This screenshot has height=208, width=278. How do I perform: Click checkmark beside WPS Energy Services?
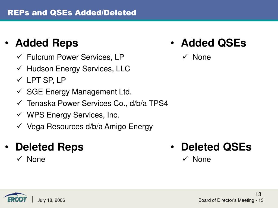point(19,115)
